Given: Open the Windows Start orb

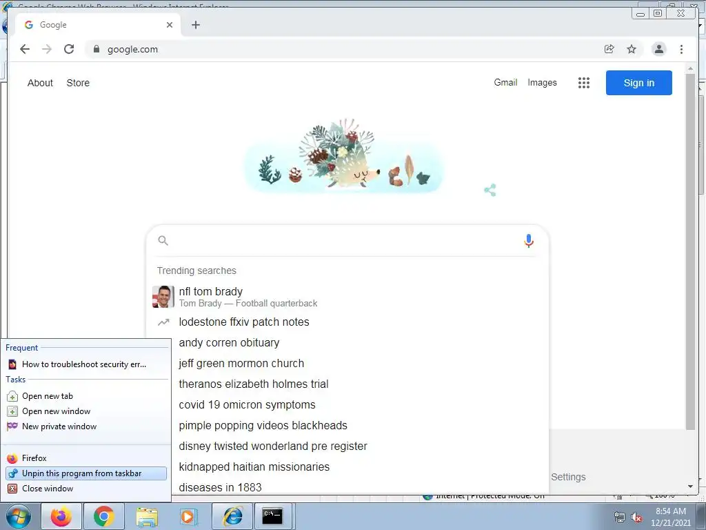Looking at the screenshot, I should point(19,516).
